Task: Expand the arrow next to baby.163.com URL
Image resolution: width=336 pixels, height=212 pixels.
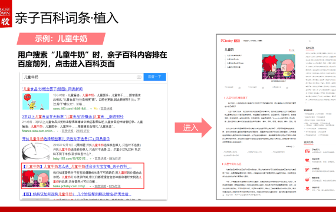Action: [91, 158]
